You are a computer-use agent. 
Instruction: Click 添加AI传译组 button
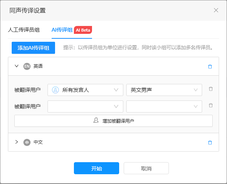[33, 48]
